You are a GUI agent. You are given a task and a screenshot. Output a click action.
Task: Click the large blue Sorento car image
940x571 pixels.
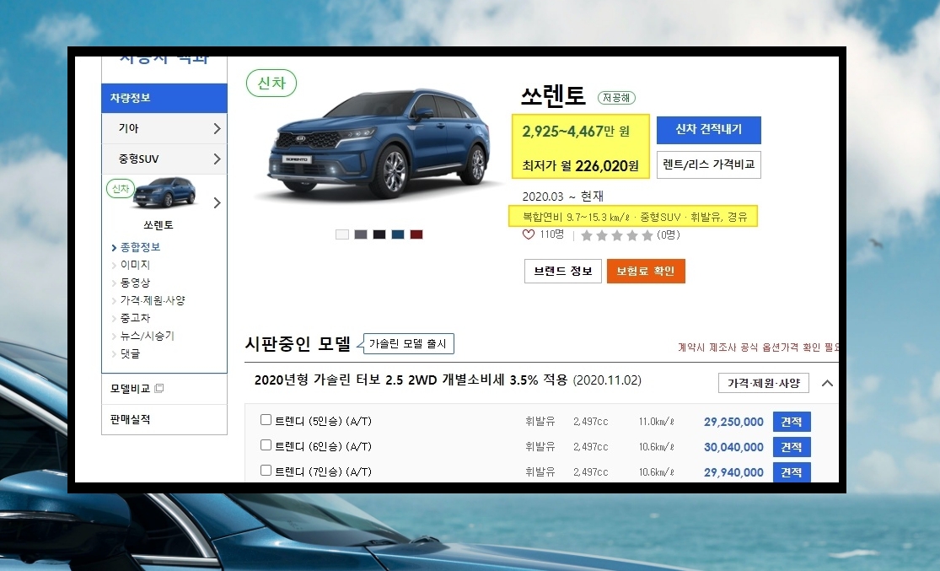click(379, 143)
